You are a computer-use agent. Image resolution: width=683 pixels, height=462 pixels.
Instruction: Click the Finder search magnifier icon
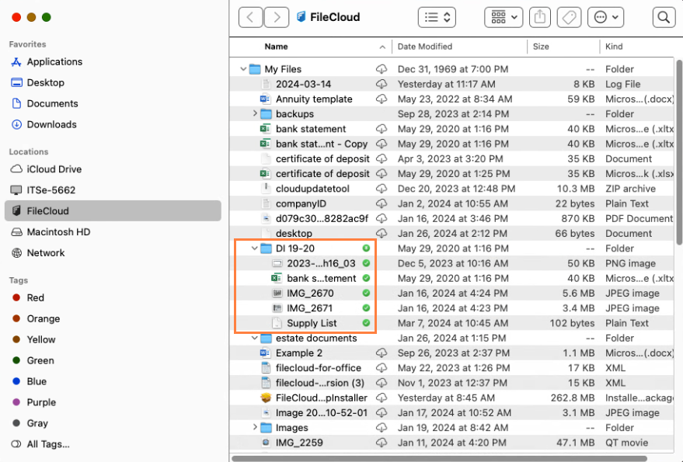coord(664,17)
